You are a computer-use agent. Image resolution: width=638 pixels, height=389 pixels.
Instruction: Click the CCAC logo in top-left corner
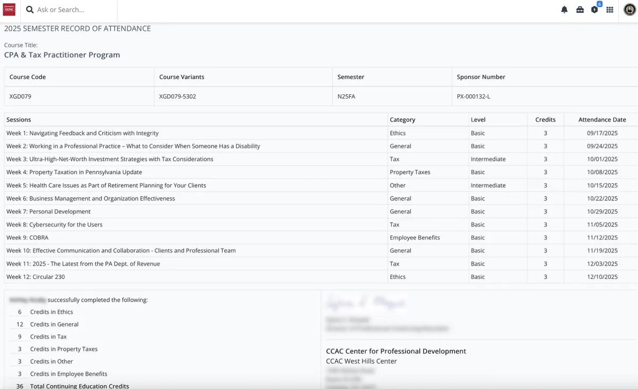9,10
